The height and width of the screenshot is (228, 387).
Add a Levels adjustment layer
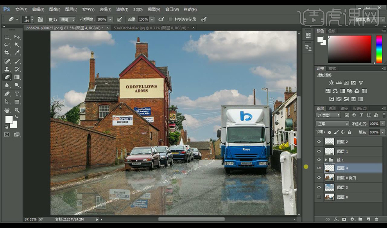pos(339,83)
